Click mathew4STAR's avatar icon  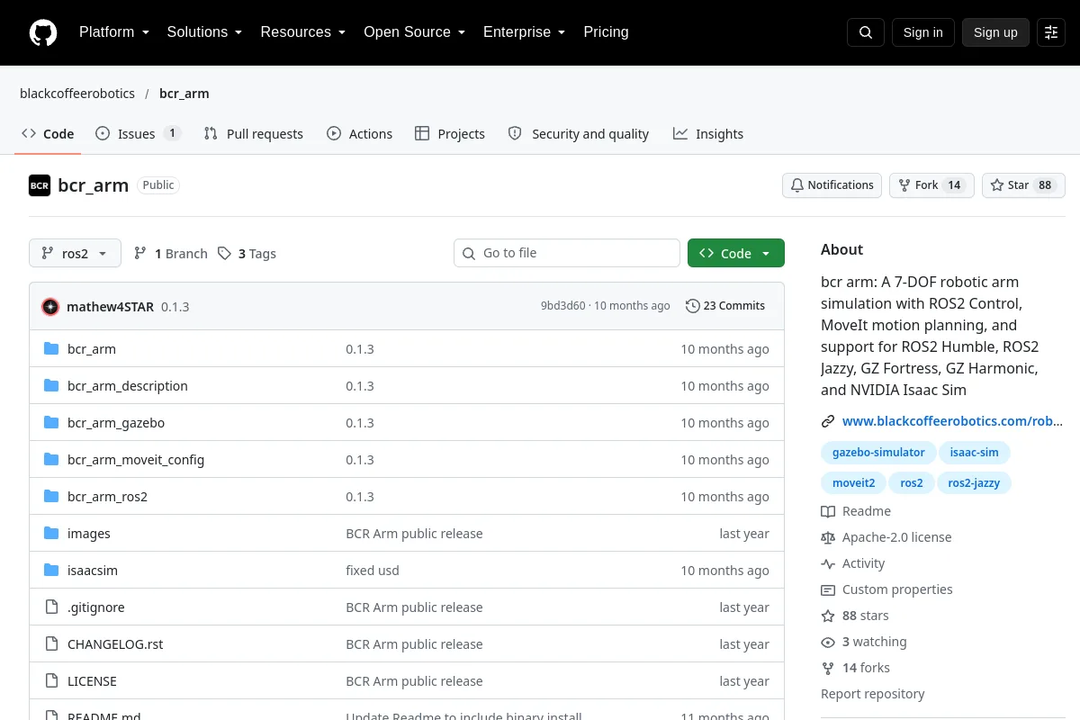point(50,307)
